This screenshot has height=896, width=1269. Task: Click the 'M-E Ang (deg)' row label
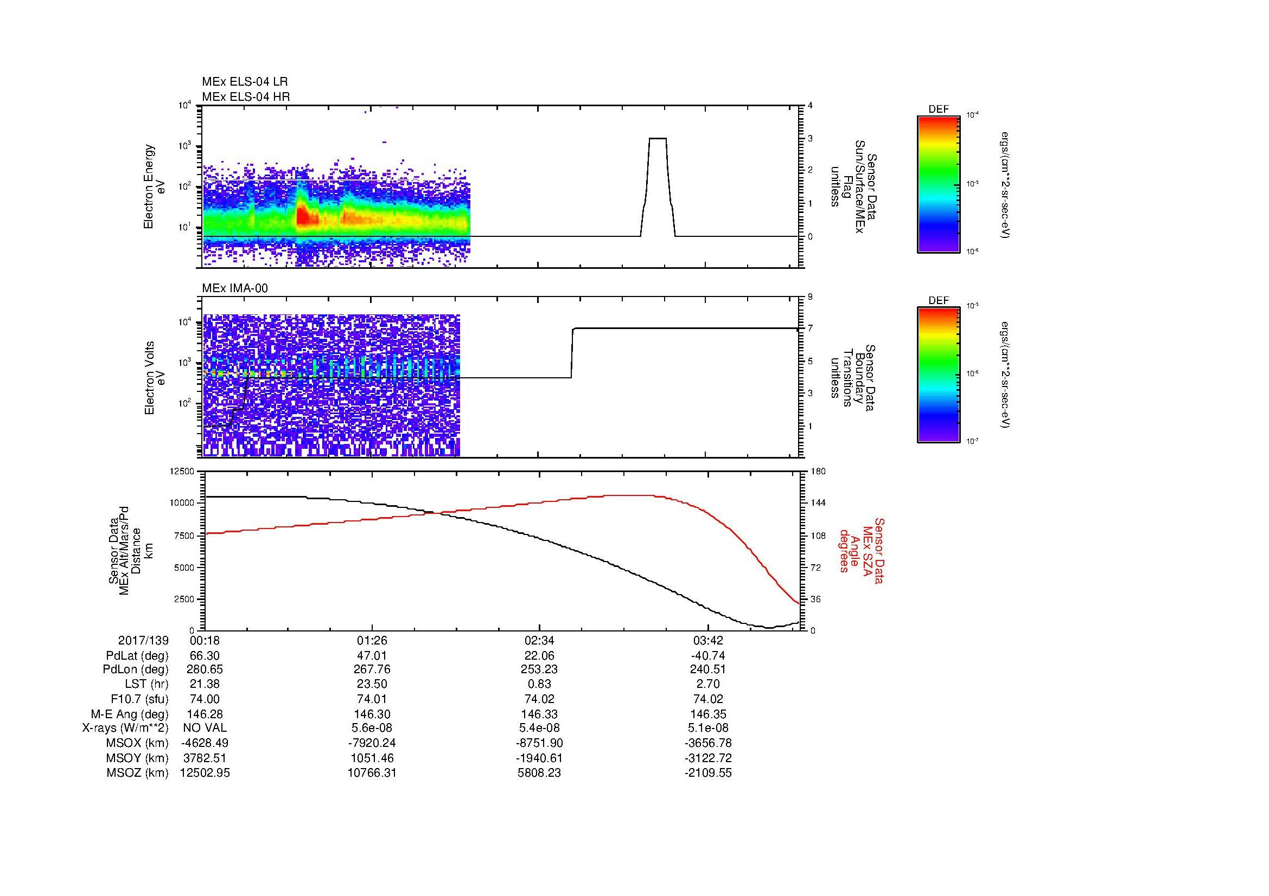click(131, 714)
